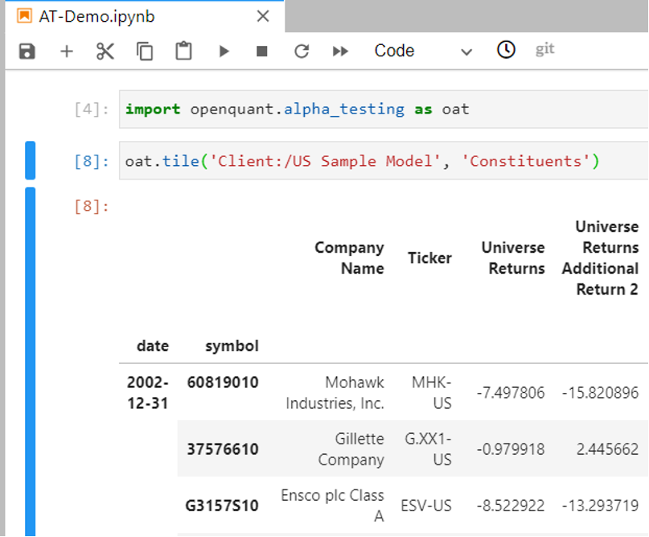Viewport: 649px width, 537px height.
Task: Click into the import openquant cell
Action: pos(384,109)
